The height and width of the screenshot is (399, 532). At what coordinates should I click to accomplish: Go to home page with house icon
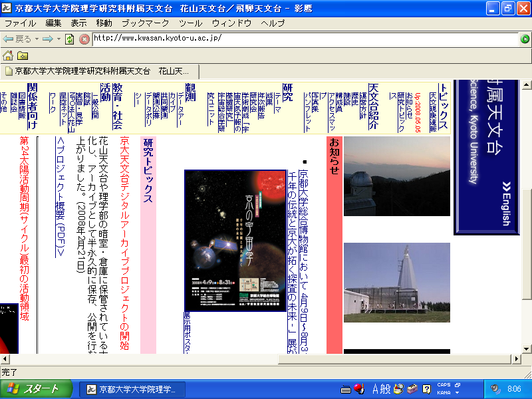click(x=8, y=55)
